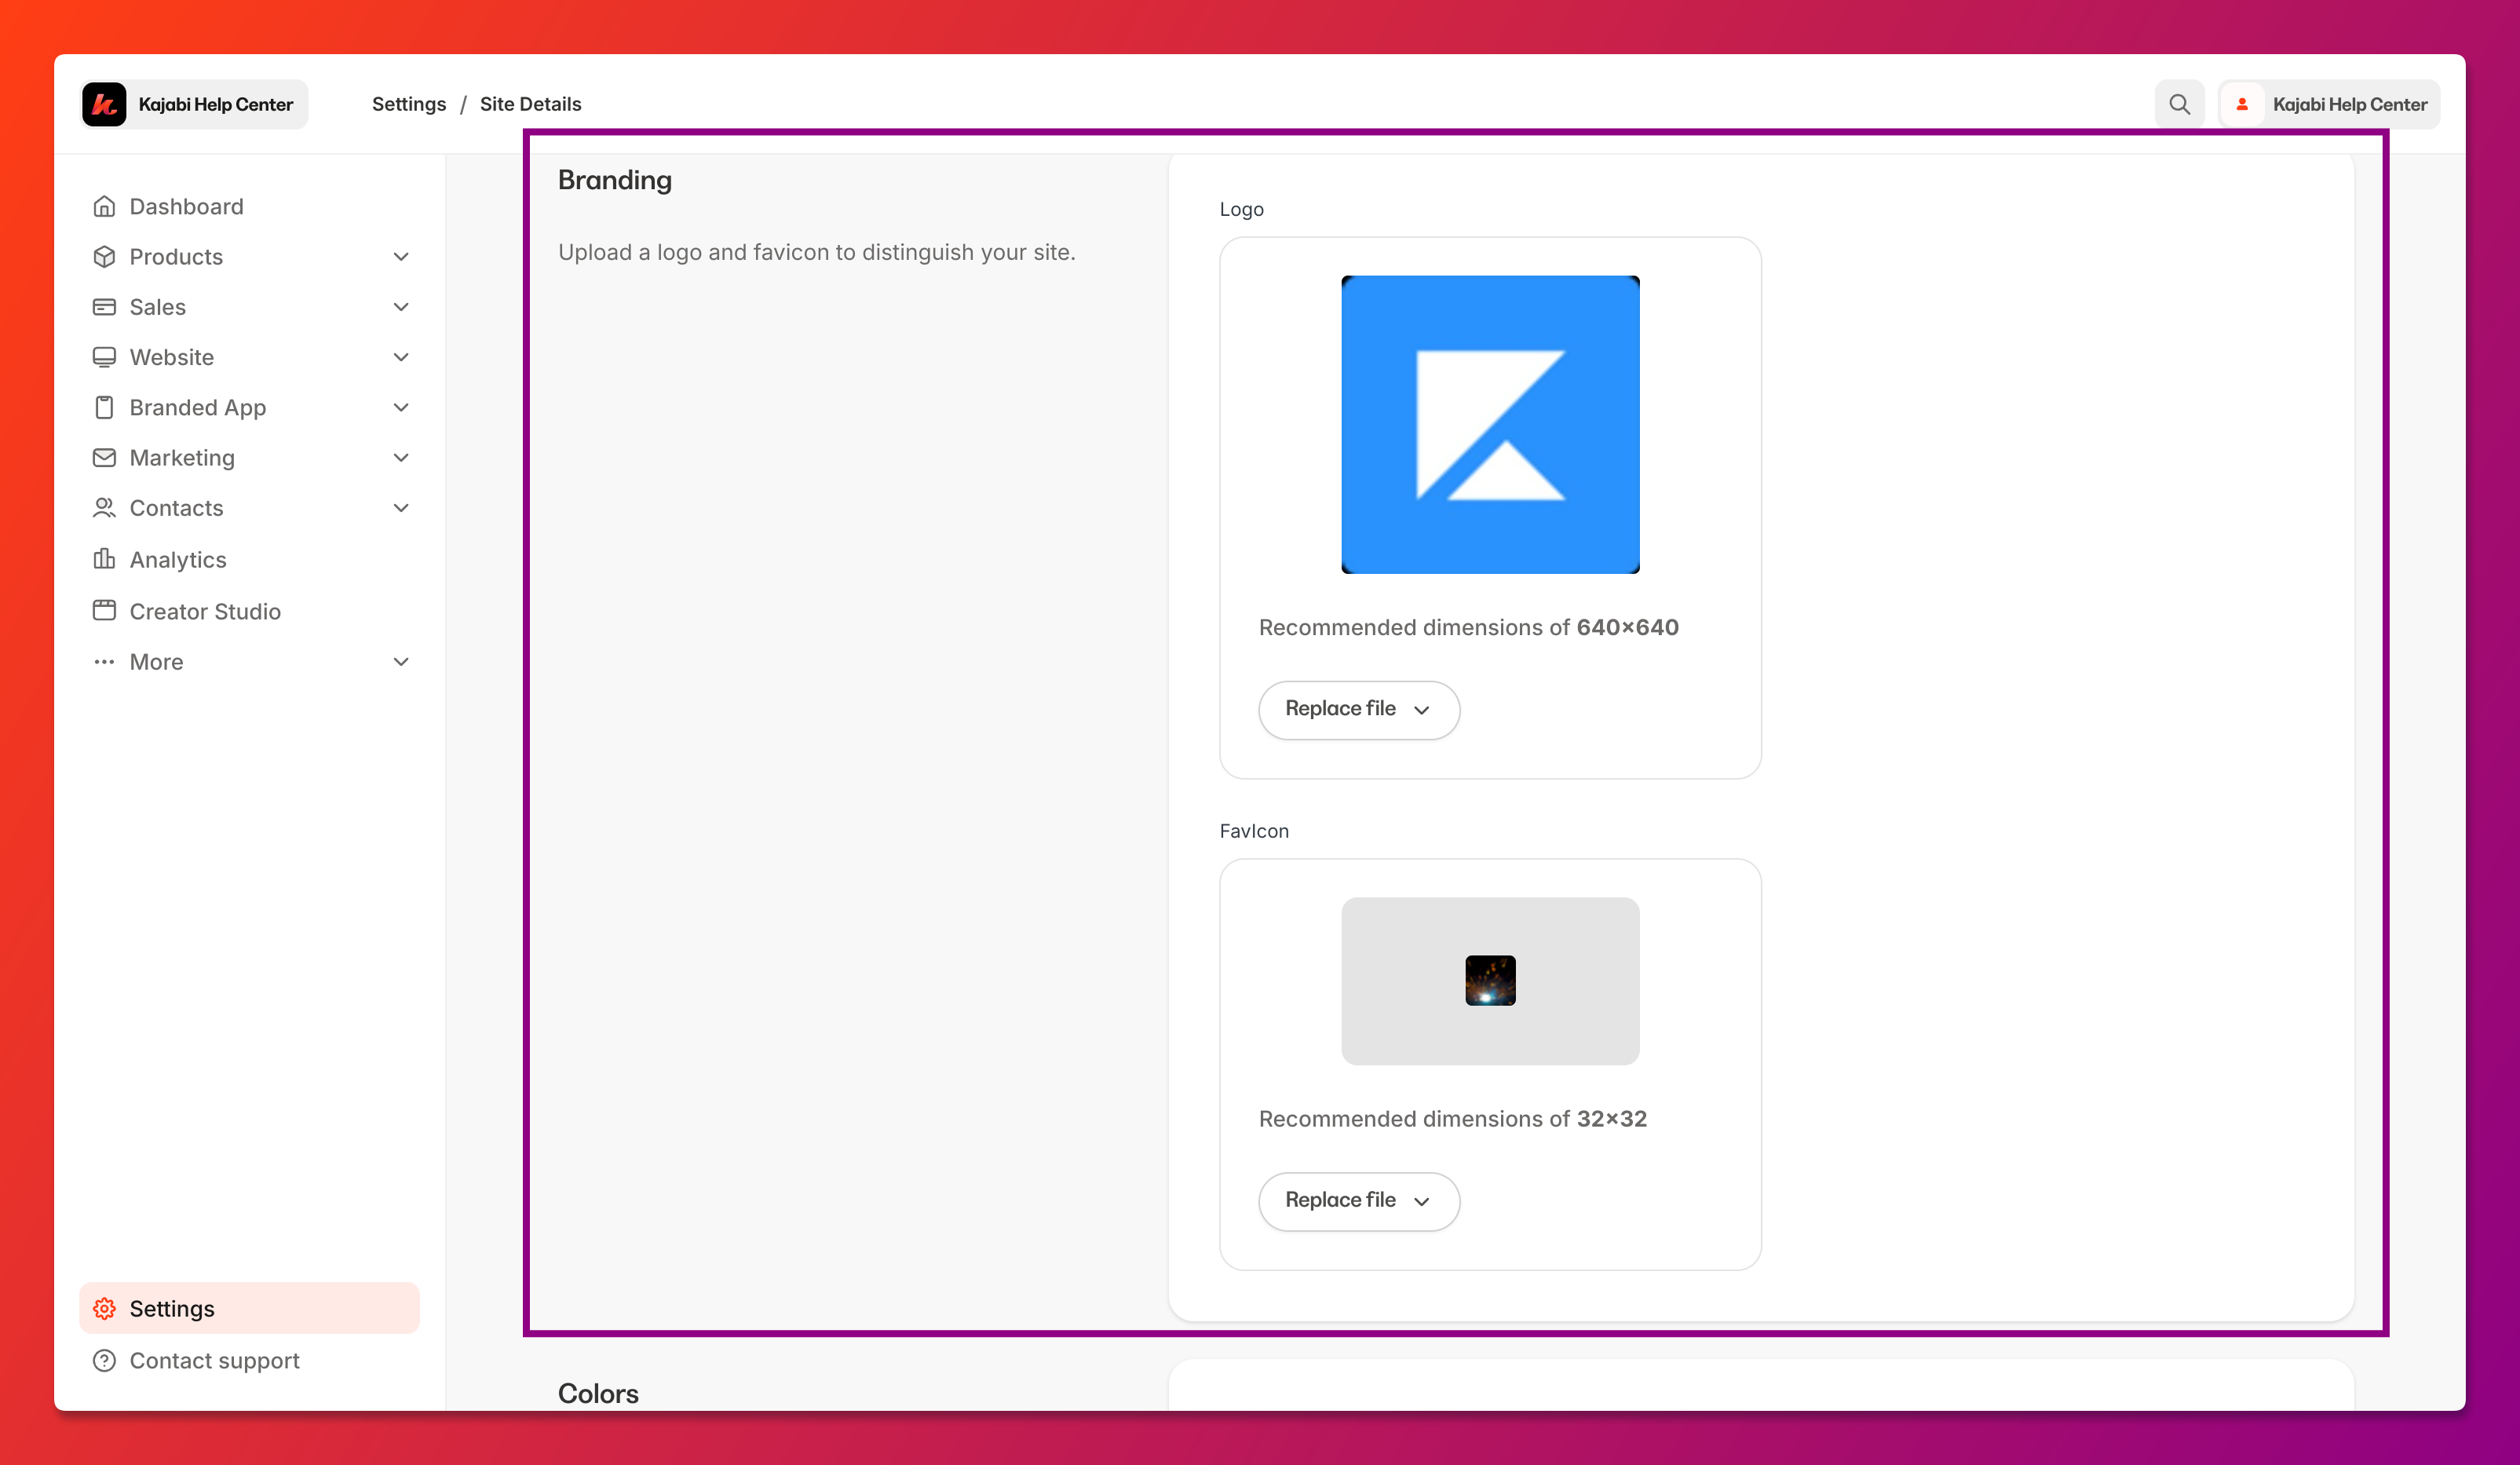The image size is (2520, 1465).
Task: Click the Creator Studio calendar icon
Action: 104,610
